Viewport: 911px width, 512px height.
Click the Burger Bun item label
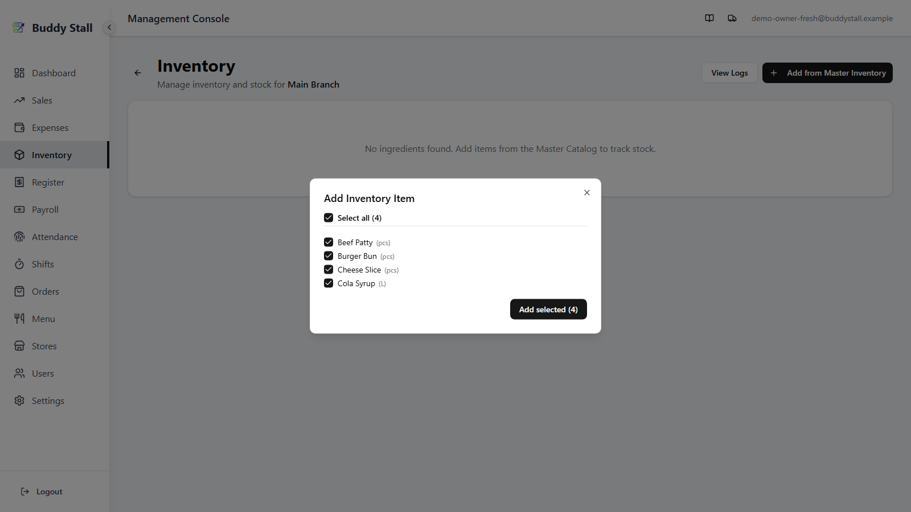357,256
